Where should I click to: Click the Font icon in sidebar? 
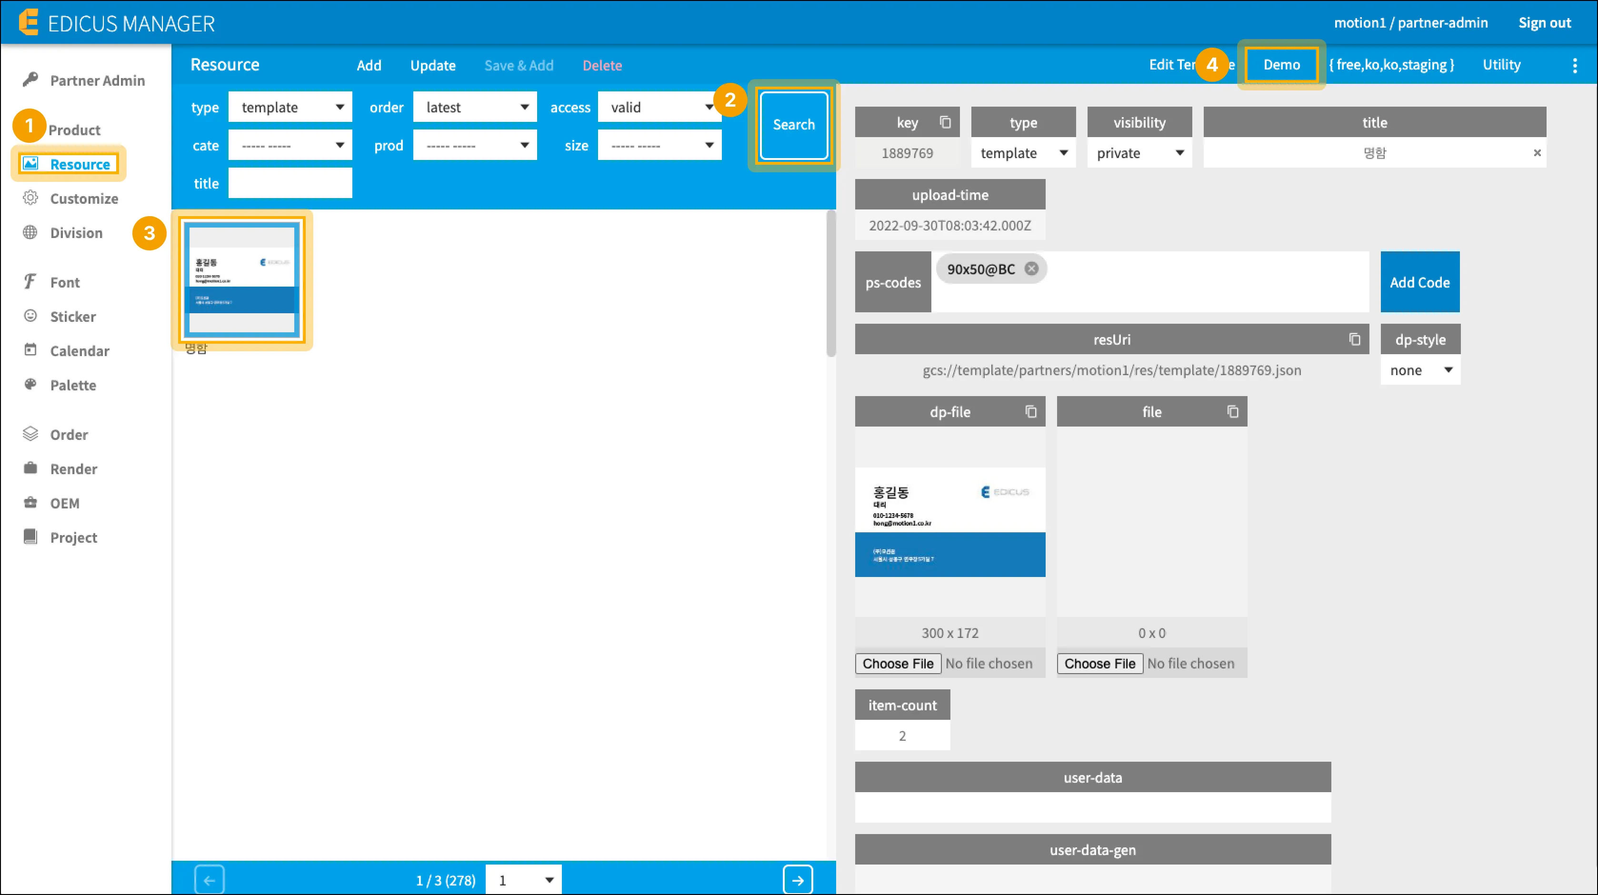[x=30, y=281]
